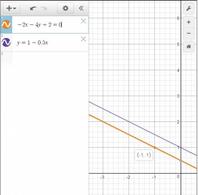Edit the equation y = 1 − 0.5x
Viewport: 198px width, 195px height.
[32, 43]
